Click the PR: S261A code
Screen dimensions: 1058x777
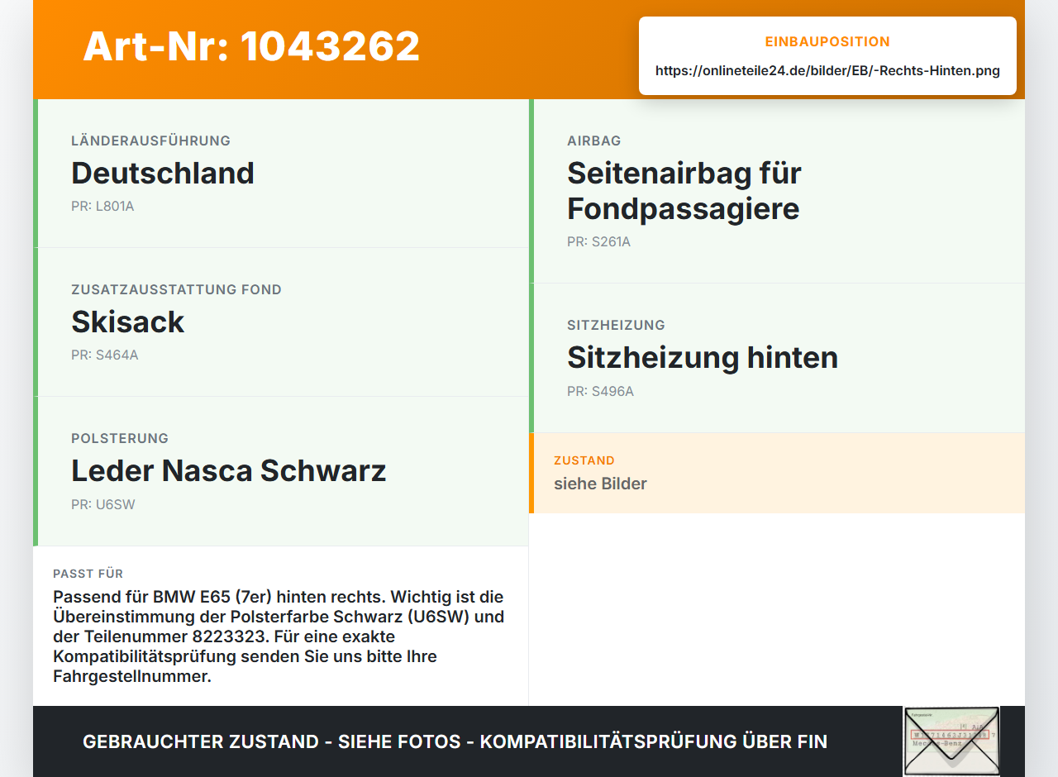point(599,242)
